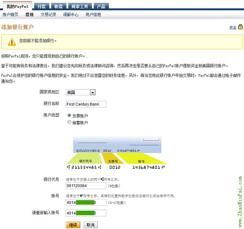Click the yellow padlock security icon
The width and height of the screenshot is (244, 229).
pos(240,27)
